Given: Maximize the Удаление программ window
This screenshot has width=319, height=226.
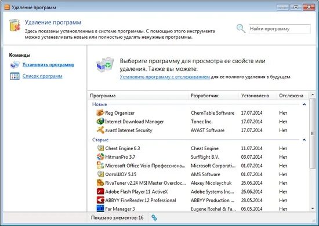Looking at the screenshot, I should (296, 8).
